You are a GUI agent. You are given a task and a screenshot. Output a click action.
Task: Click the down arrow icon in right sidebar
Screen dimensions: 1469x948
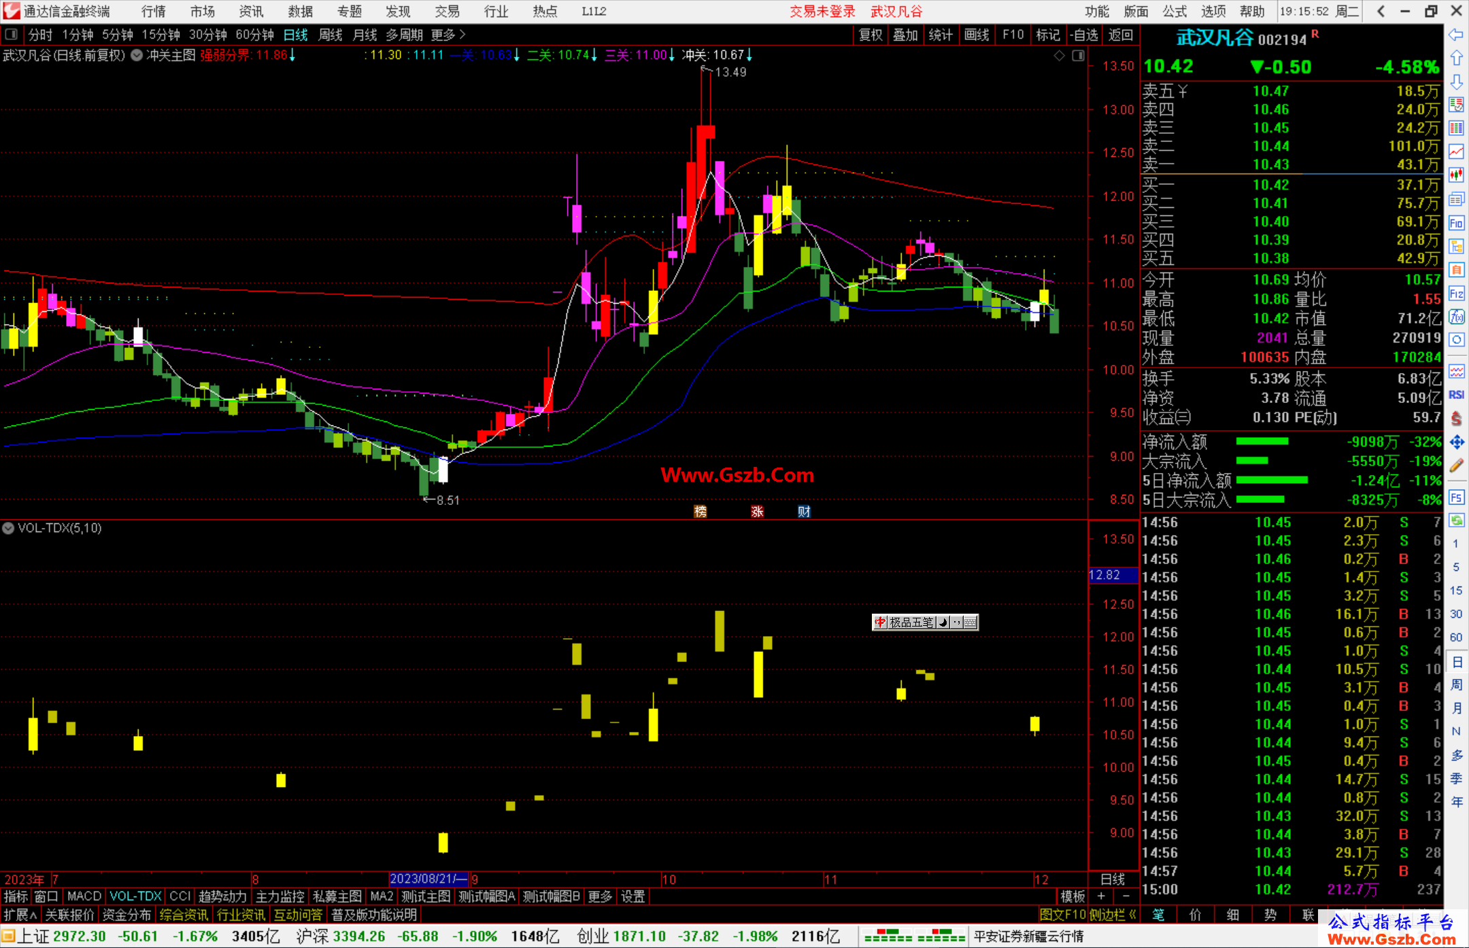(x=1456, y=82)
